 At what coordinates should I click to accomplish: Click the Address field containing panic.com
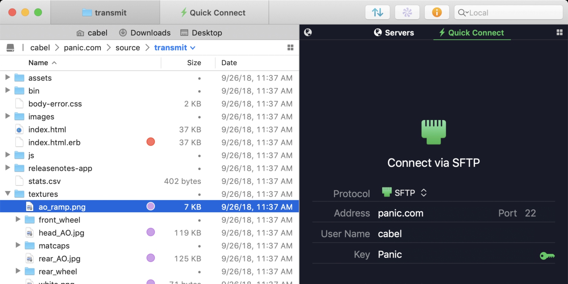[401, 213]
